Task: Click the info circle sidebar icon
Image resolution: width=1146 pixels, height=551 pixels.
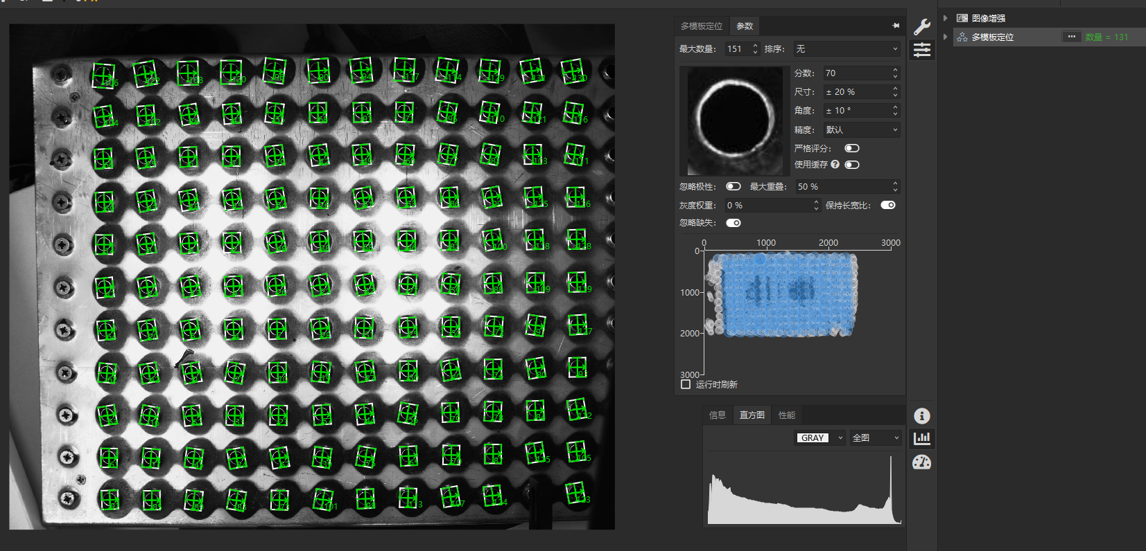Action: pyautogui.click(x=921, y=415)
